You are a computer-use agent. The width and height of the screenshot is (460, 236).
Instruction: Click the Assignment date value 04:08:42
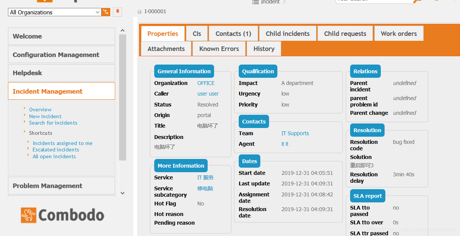307,194
